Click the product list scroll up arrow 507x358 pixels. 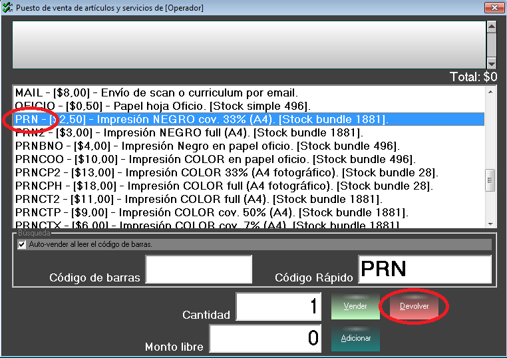tap(490, 92)
